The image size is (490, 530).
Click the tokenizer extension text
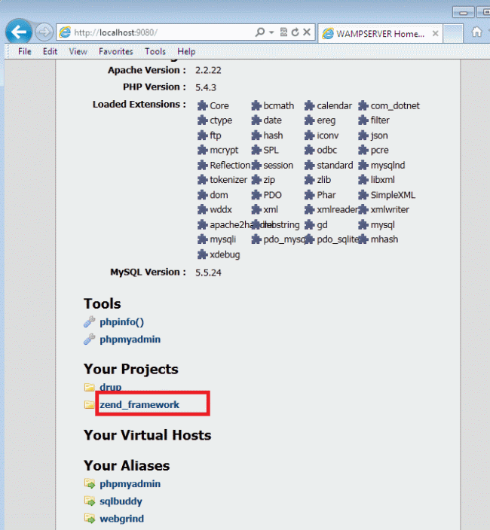[228, 180]
